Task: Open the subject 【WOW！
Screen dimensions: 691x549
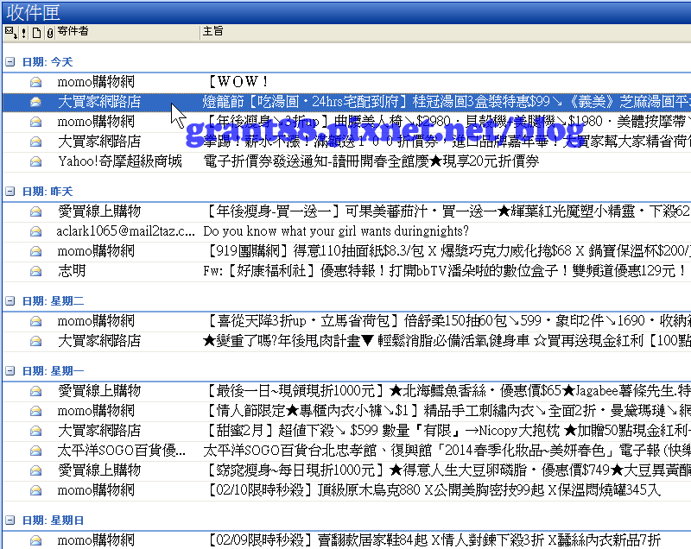Action: pyautogui.click(x=237, y=82)
